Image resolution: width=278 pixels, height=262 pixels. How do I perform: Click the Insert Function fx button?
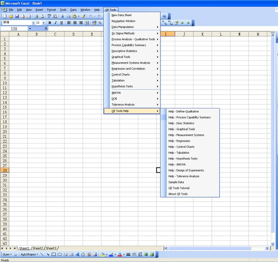46,28
